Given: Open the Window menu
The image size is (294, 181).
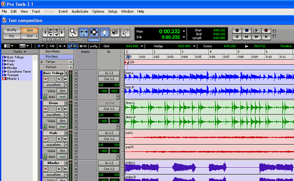Looking at the screenshot, I should (127, 11).
